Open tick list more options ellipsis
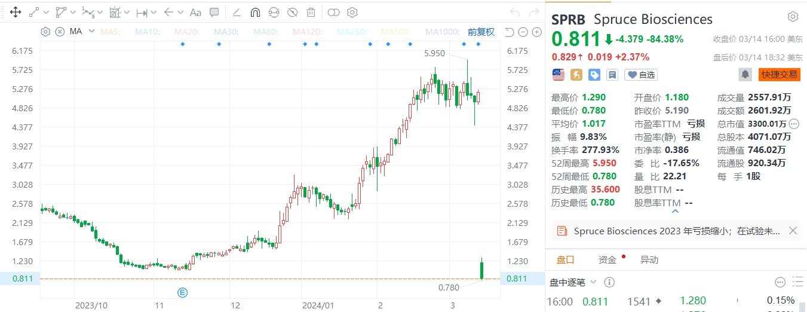807x312 pixels. [x=780, y=282]
